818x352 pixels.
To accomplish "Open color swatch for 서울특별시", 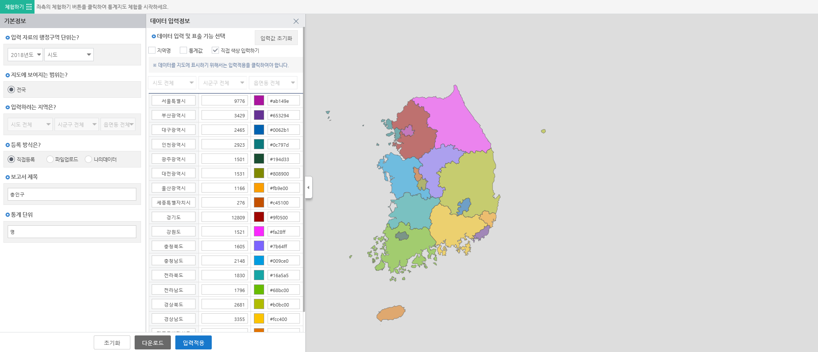I will (x=259, y=101).
